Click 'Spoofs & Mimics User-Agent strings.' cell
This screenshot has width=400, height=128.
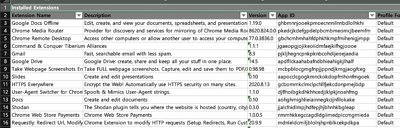166,92
